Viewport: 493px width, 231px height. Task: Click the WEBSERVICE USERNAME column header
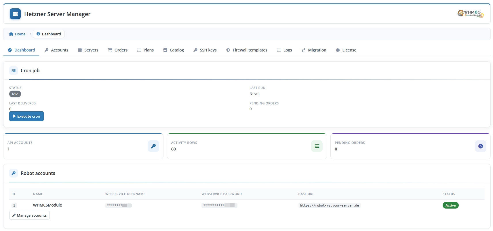click(x=125, y=194)
